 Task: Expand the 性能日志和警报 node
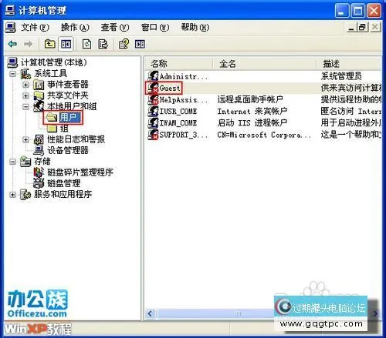pyautogui.click(x=25, y=139)
